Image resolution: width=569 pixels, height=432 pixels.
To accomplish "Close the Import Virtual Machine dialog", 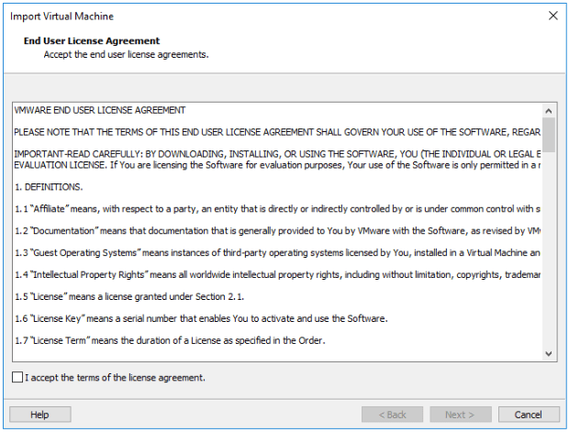I will click(552, 16).
